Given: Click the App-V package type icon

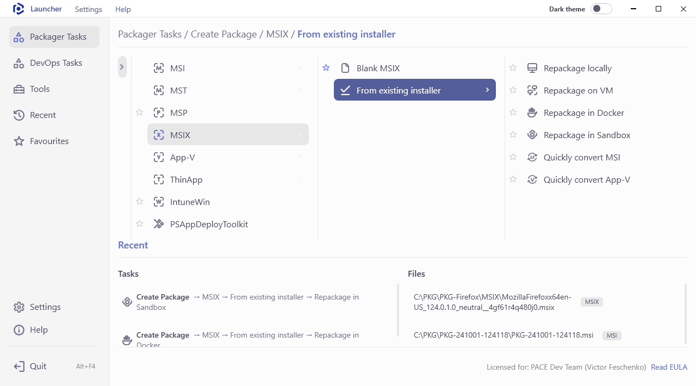Looking at the screenshot, I should [159, 158].
